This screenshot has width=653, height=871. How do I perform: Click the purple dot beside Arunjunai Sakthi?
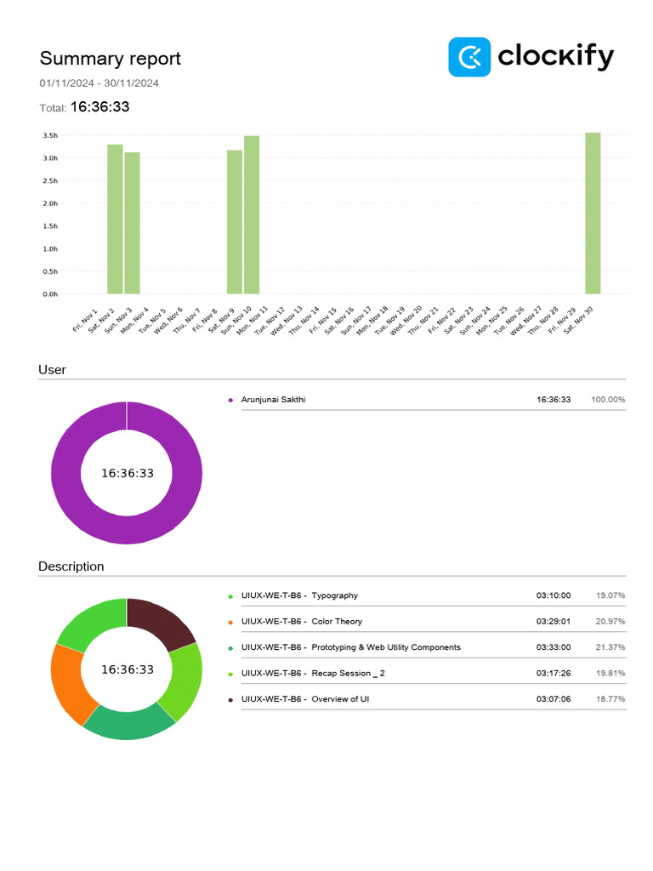(230, 400)
